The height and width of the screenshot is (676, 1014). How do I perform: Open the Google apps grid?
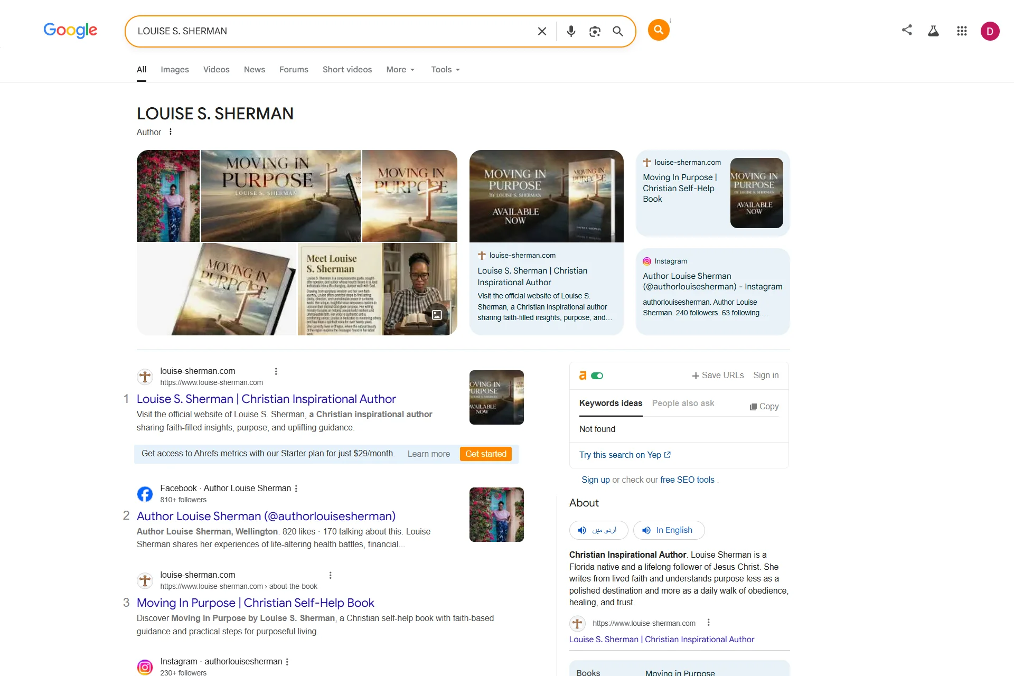tap(962, 31)
